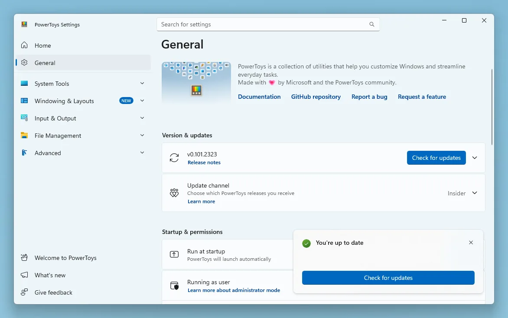Dismiss the You're up to date popup
This screenshot has width=508, height=318.
tap(471, 243)
